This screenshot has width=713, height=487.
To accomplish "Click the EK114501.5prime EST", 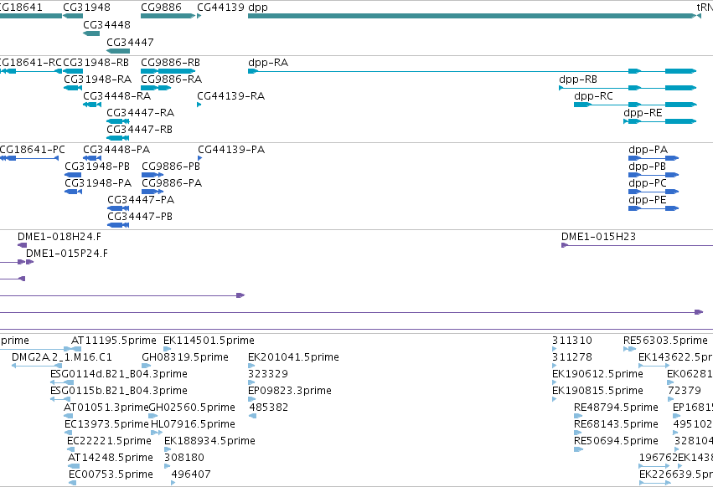I will [x=167, y=349].
